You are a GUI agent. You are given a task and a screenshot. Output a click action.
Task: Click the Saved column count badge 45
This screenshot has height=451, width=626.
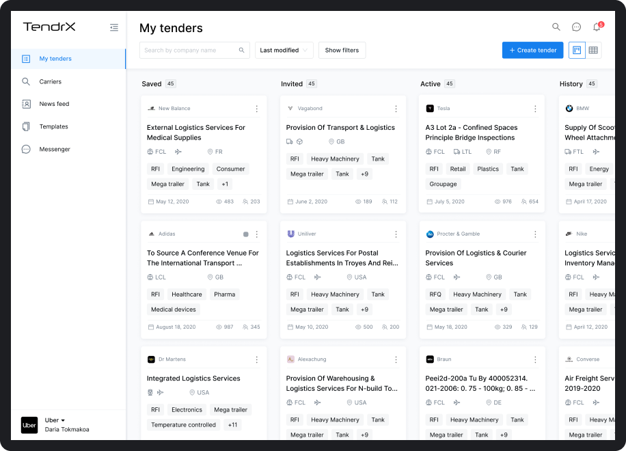(170, 84)
